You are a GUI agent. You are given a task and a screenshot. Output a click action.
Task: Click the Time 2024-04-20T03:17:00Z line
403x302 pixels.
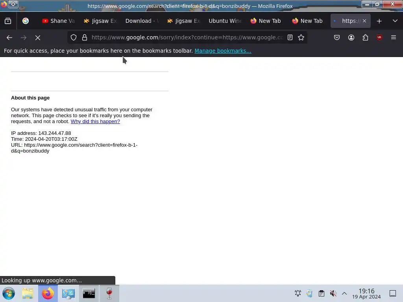click(44, 139)
